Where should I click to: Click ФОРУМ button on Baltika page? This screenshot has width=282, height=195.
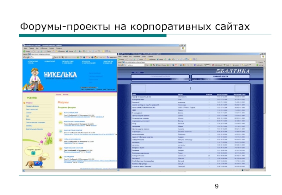[x=137, y=73]
